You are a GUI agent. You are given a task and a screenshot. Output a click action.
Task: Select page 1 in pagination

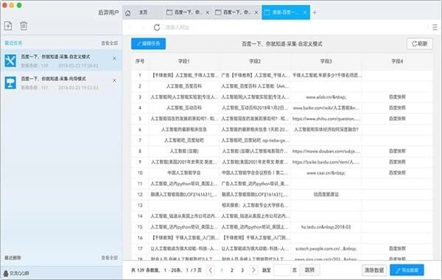coord(221,270)
